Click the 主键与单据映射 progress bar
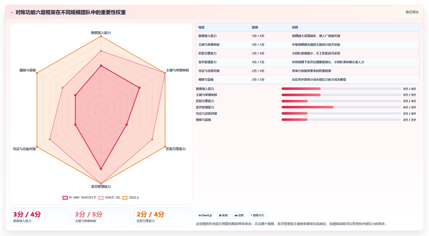 tap(341, 95)
